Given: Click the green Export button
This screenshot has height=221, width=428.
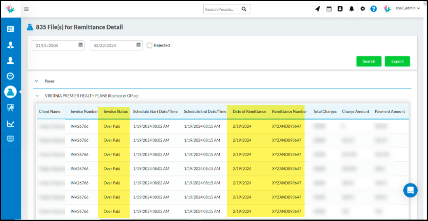Looking at the screenshot, I should pyautogui.click(x=397, y=61).
